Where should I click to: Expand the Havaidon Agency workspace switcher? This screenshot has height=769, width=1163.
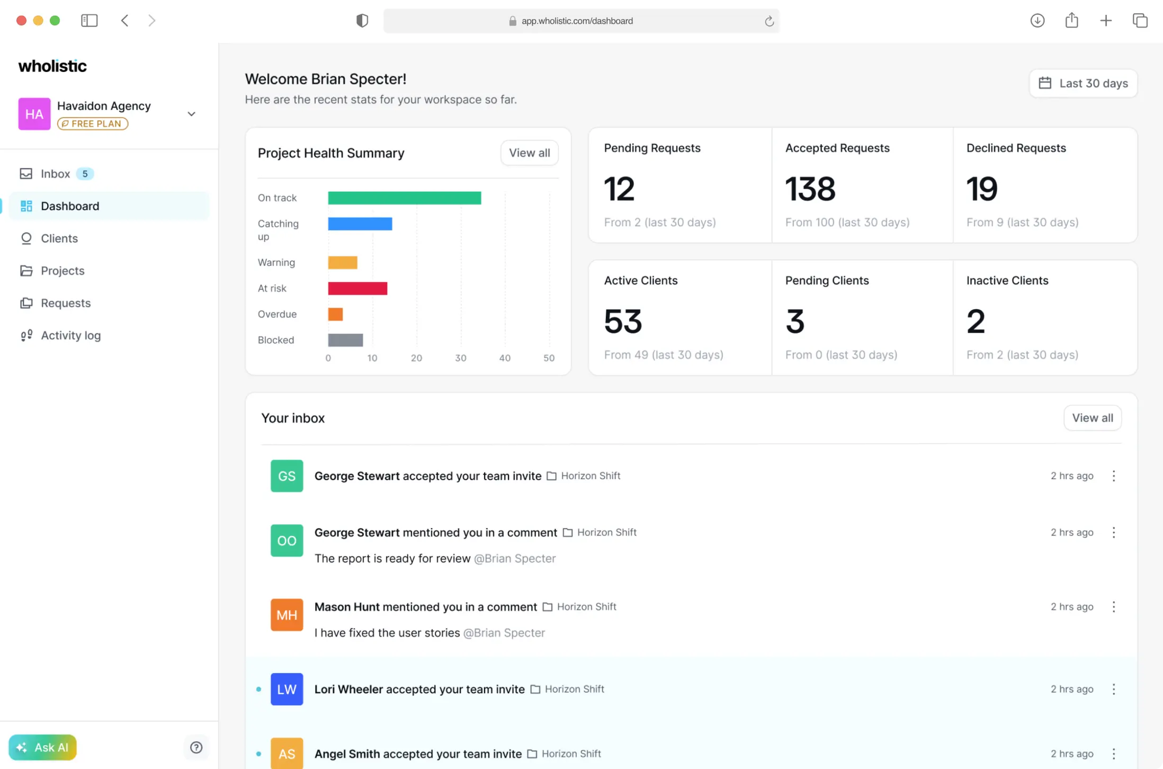pyautogui.click(x=191, y=114)
